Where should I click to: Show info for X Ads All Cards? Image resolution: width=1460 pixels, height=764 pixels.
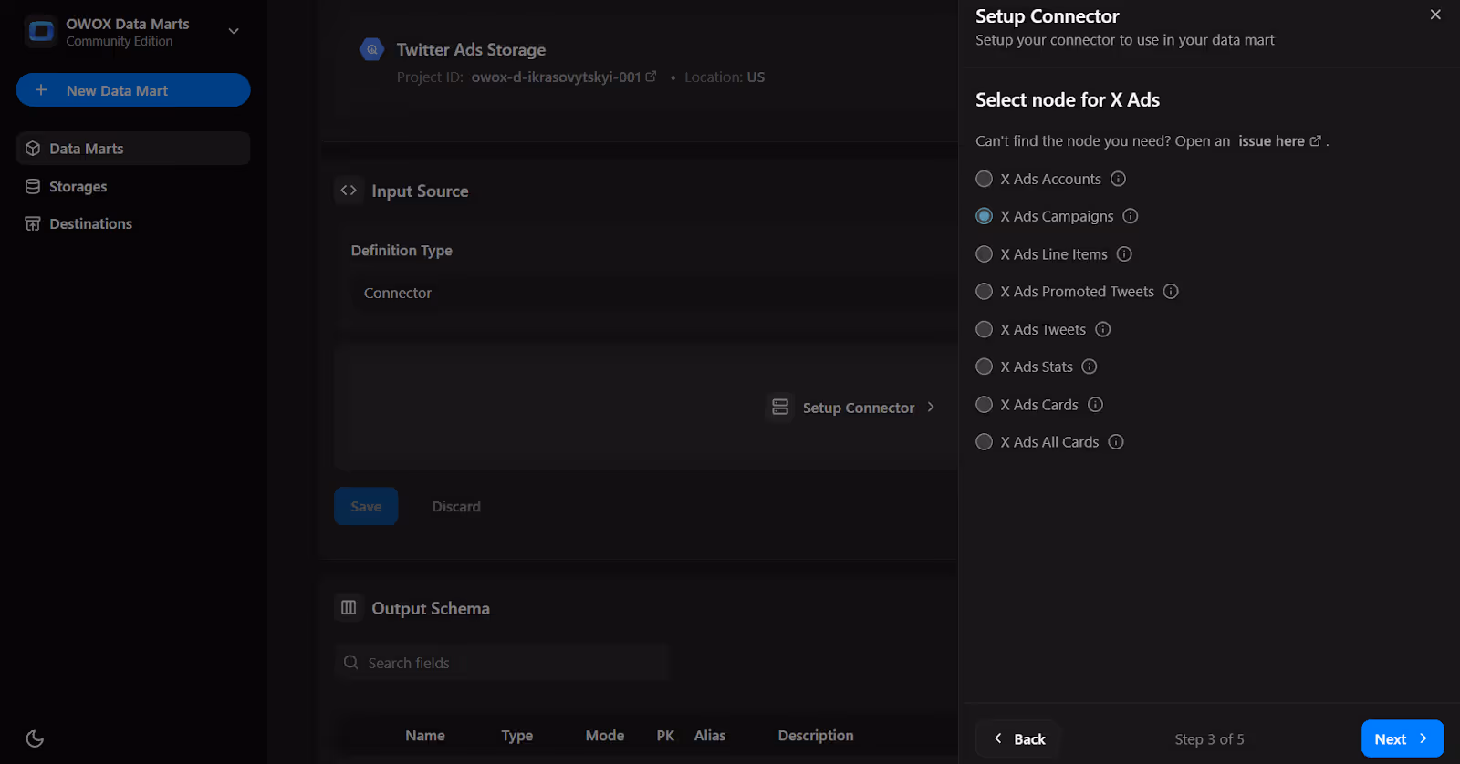click(1115, 442)
